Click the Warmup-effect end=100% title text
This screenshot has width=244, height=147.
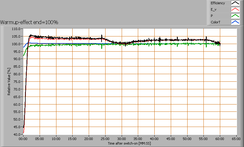[x=29, y=22]
